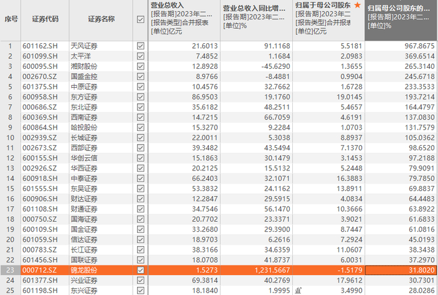Select stock code 601375.SH
438x295 pixels.
(40, 86)
